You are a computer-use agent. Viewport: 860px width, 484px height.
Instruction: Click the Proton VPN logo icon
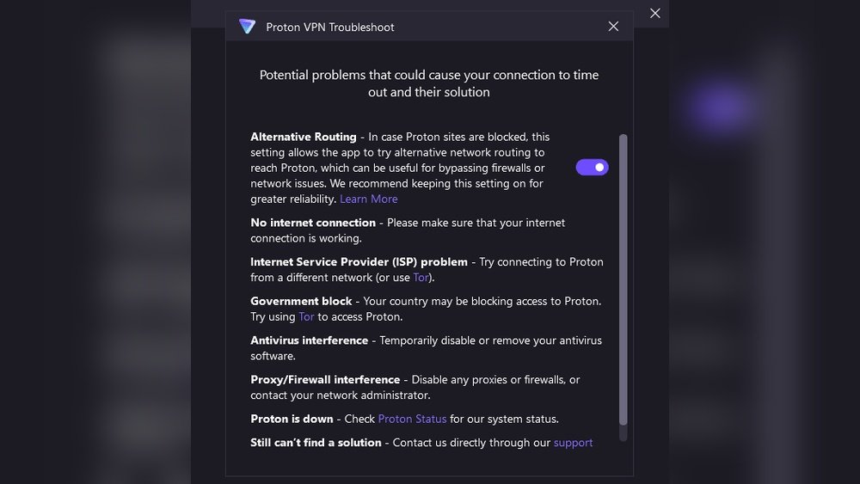248,27
